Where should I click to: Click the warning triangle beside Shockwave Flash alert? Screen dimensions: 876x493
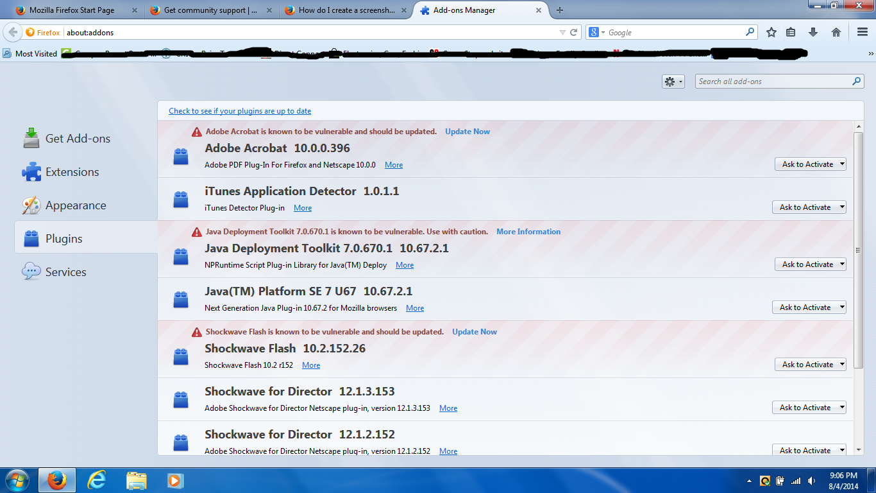[197, 332]
